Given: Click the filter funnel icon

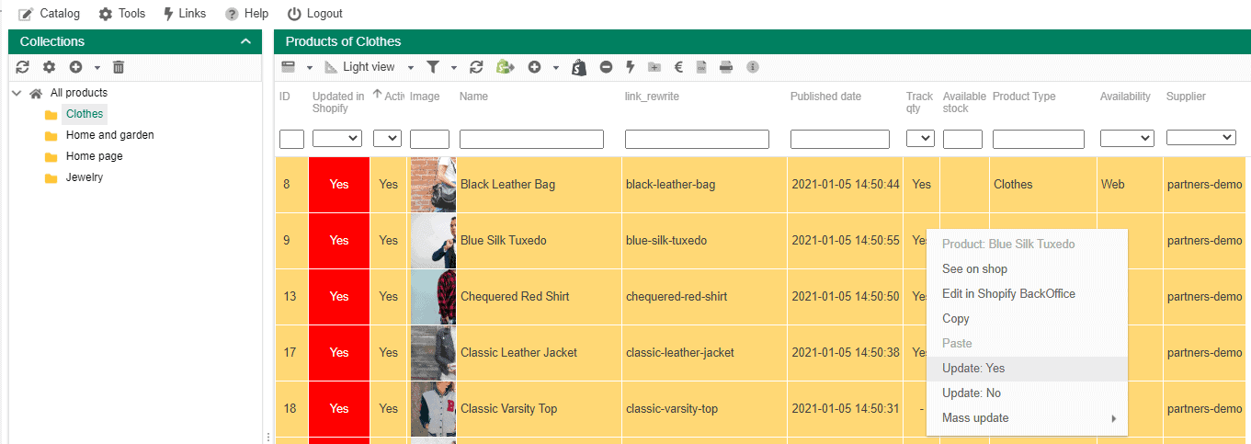Looking at the screenshot, I should [432, 67].
